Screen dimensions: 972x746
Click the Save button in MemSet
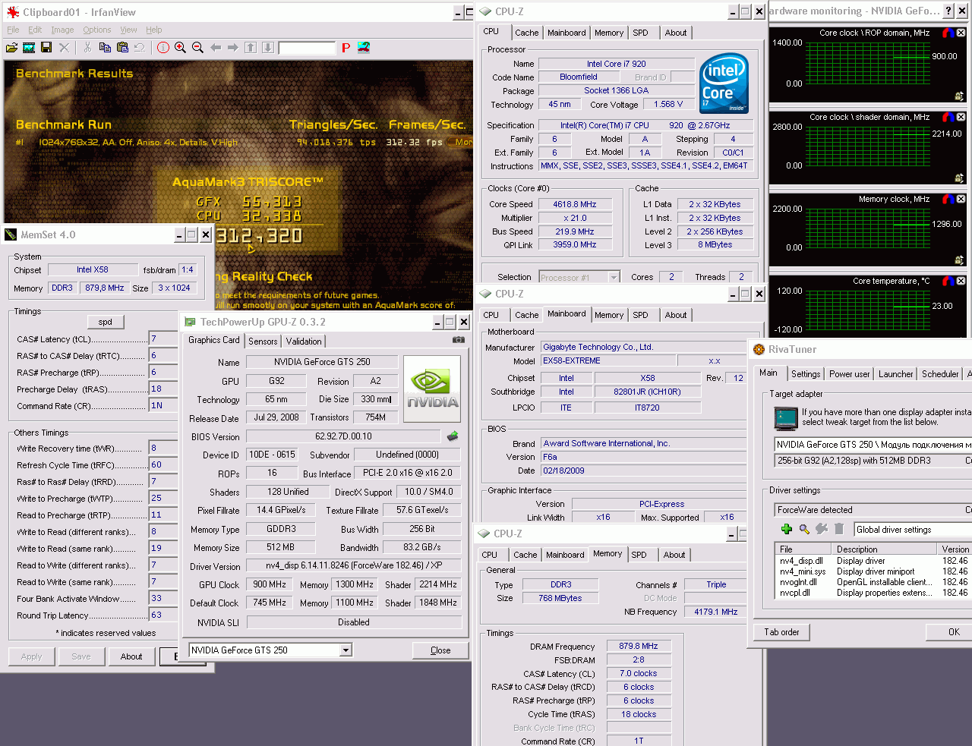(x=81, y=656)
